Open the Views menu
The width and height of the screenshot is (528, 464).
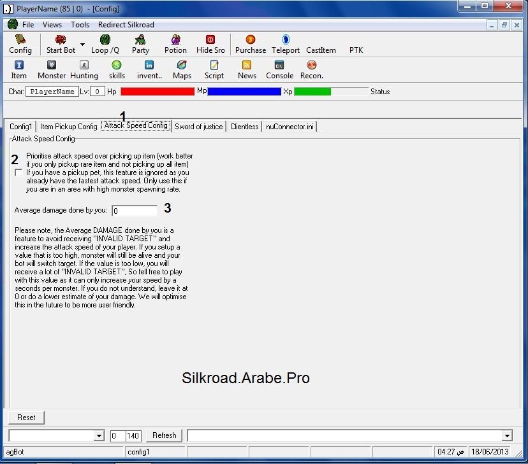point(52,25)
